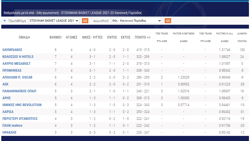Click between-games factor 1.23529

[x=184, y=77]
